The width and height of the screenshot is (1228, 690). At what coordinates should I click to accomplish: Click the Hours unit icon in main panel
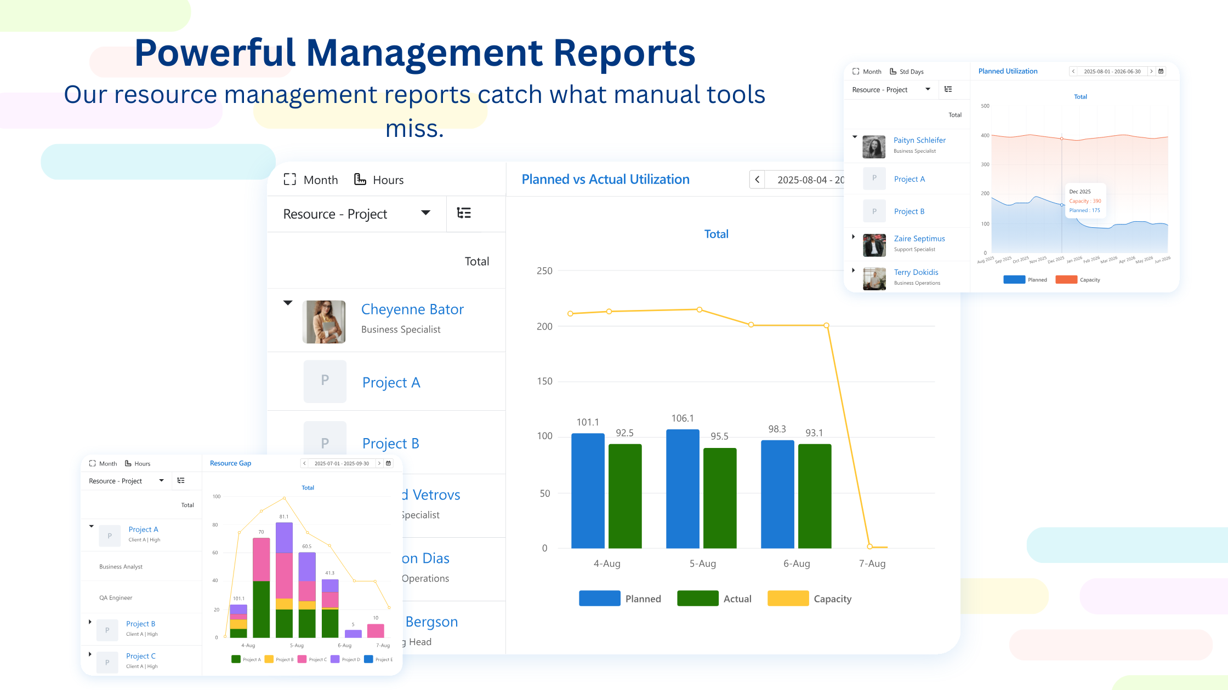click(x=360, y=180)
